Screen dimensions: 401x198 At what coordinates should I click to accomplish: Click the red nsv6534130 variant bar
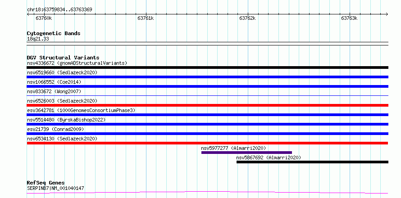pos(207,143)
